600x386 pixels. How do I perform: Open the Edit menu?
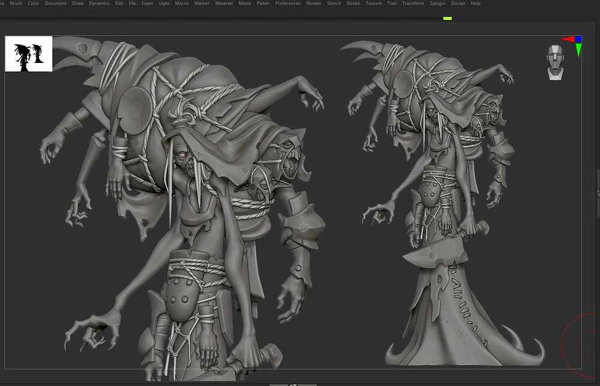[x=119, y=3]
